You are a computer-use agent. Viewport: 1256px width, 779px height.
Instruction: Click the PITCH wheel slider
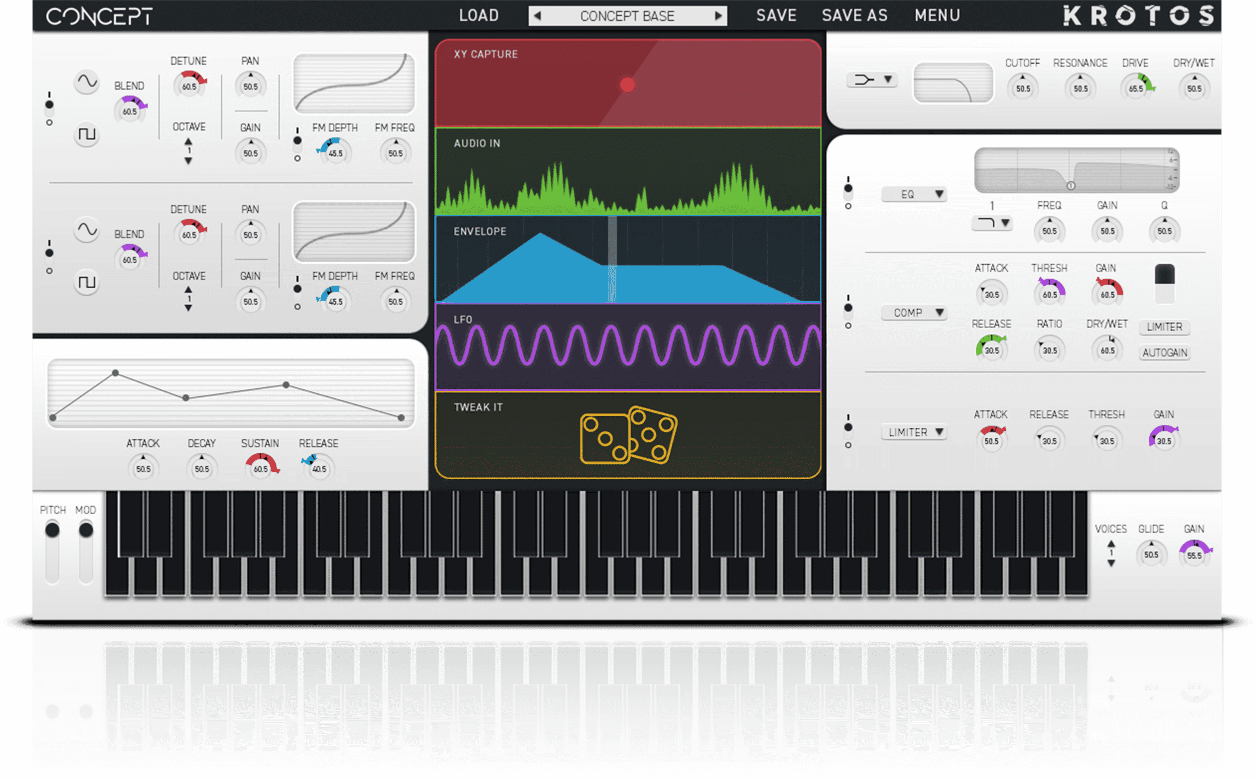(52, 531)
